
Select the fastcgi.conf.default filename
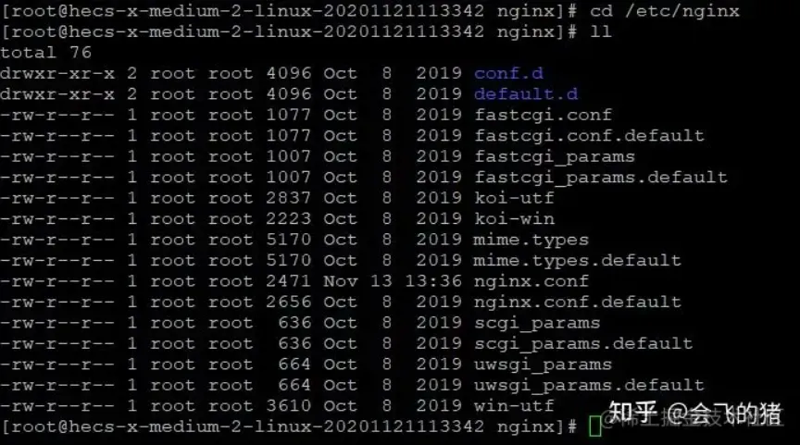point(589,136)
